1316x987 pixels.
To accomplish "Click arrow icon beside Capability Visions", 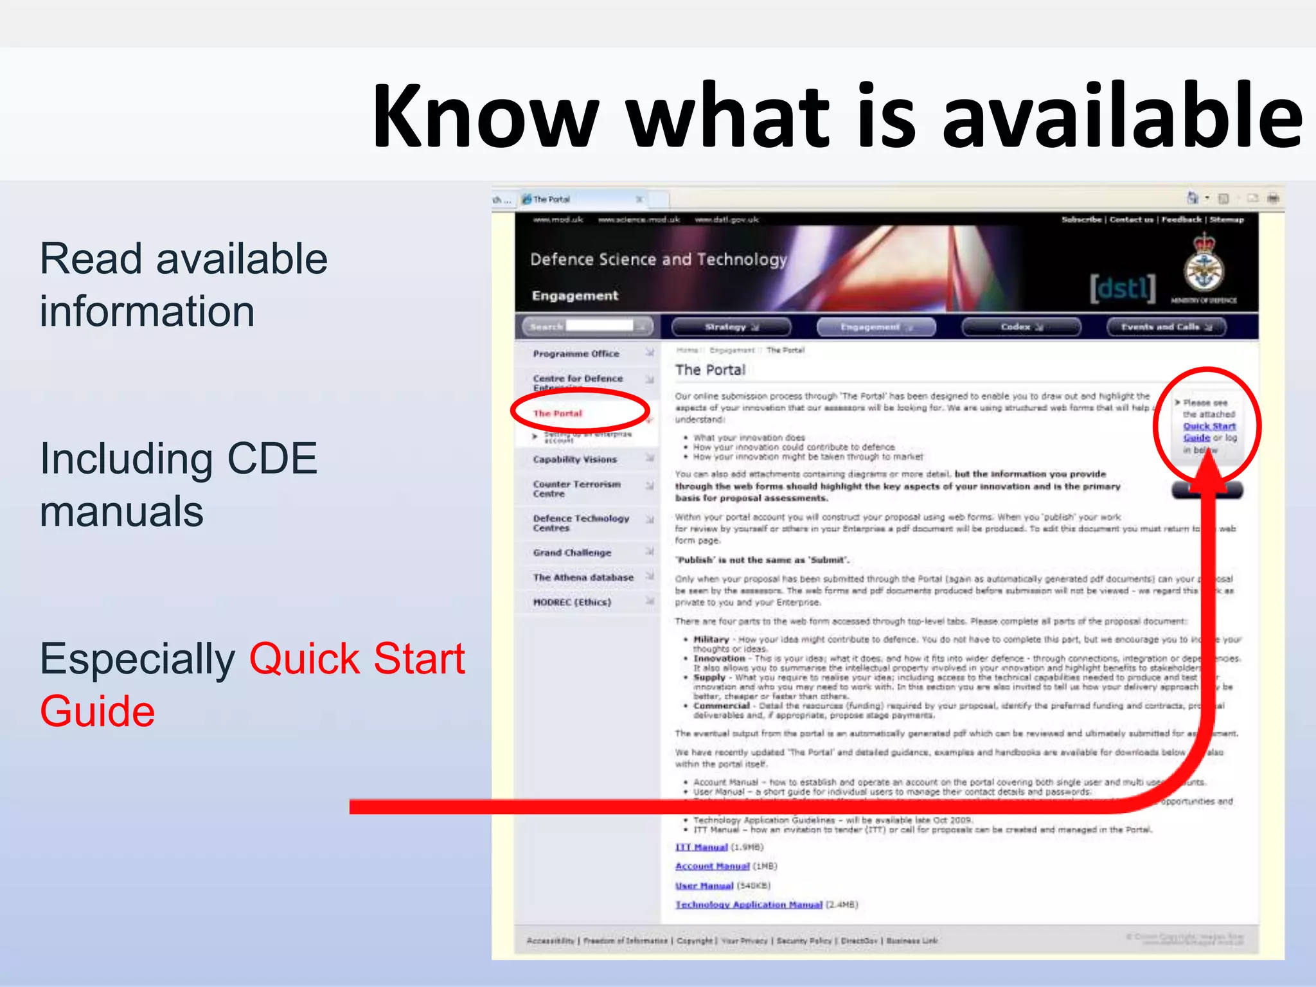I will [x=650, y=458].
